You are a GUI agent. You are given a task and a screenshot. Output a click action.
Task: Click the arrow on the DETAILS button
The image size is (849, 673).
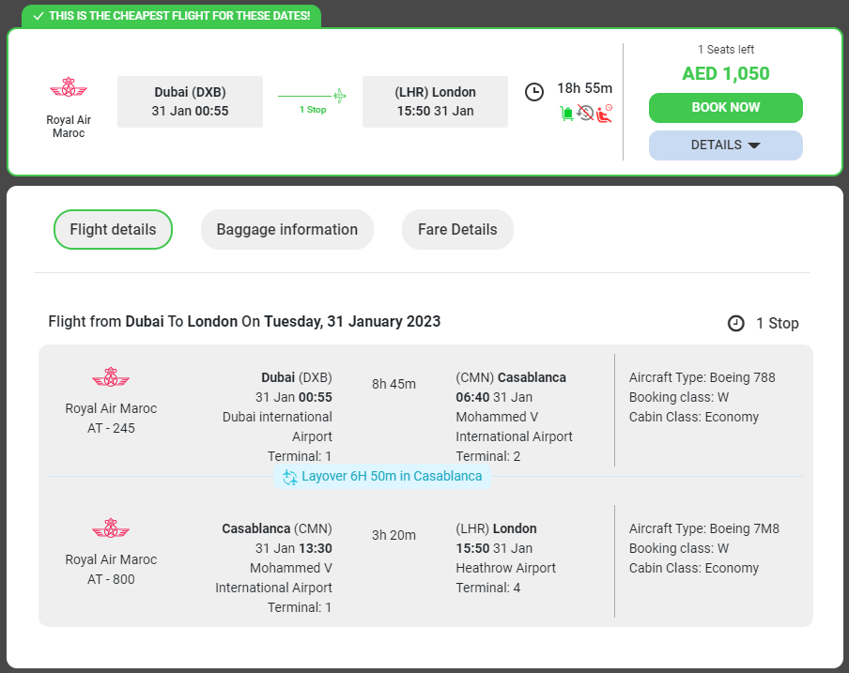tap(753, 145)
